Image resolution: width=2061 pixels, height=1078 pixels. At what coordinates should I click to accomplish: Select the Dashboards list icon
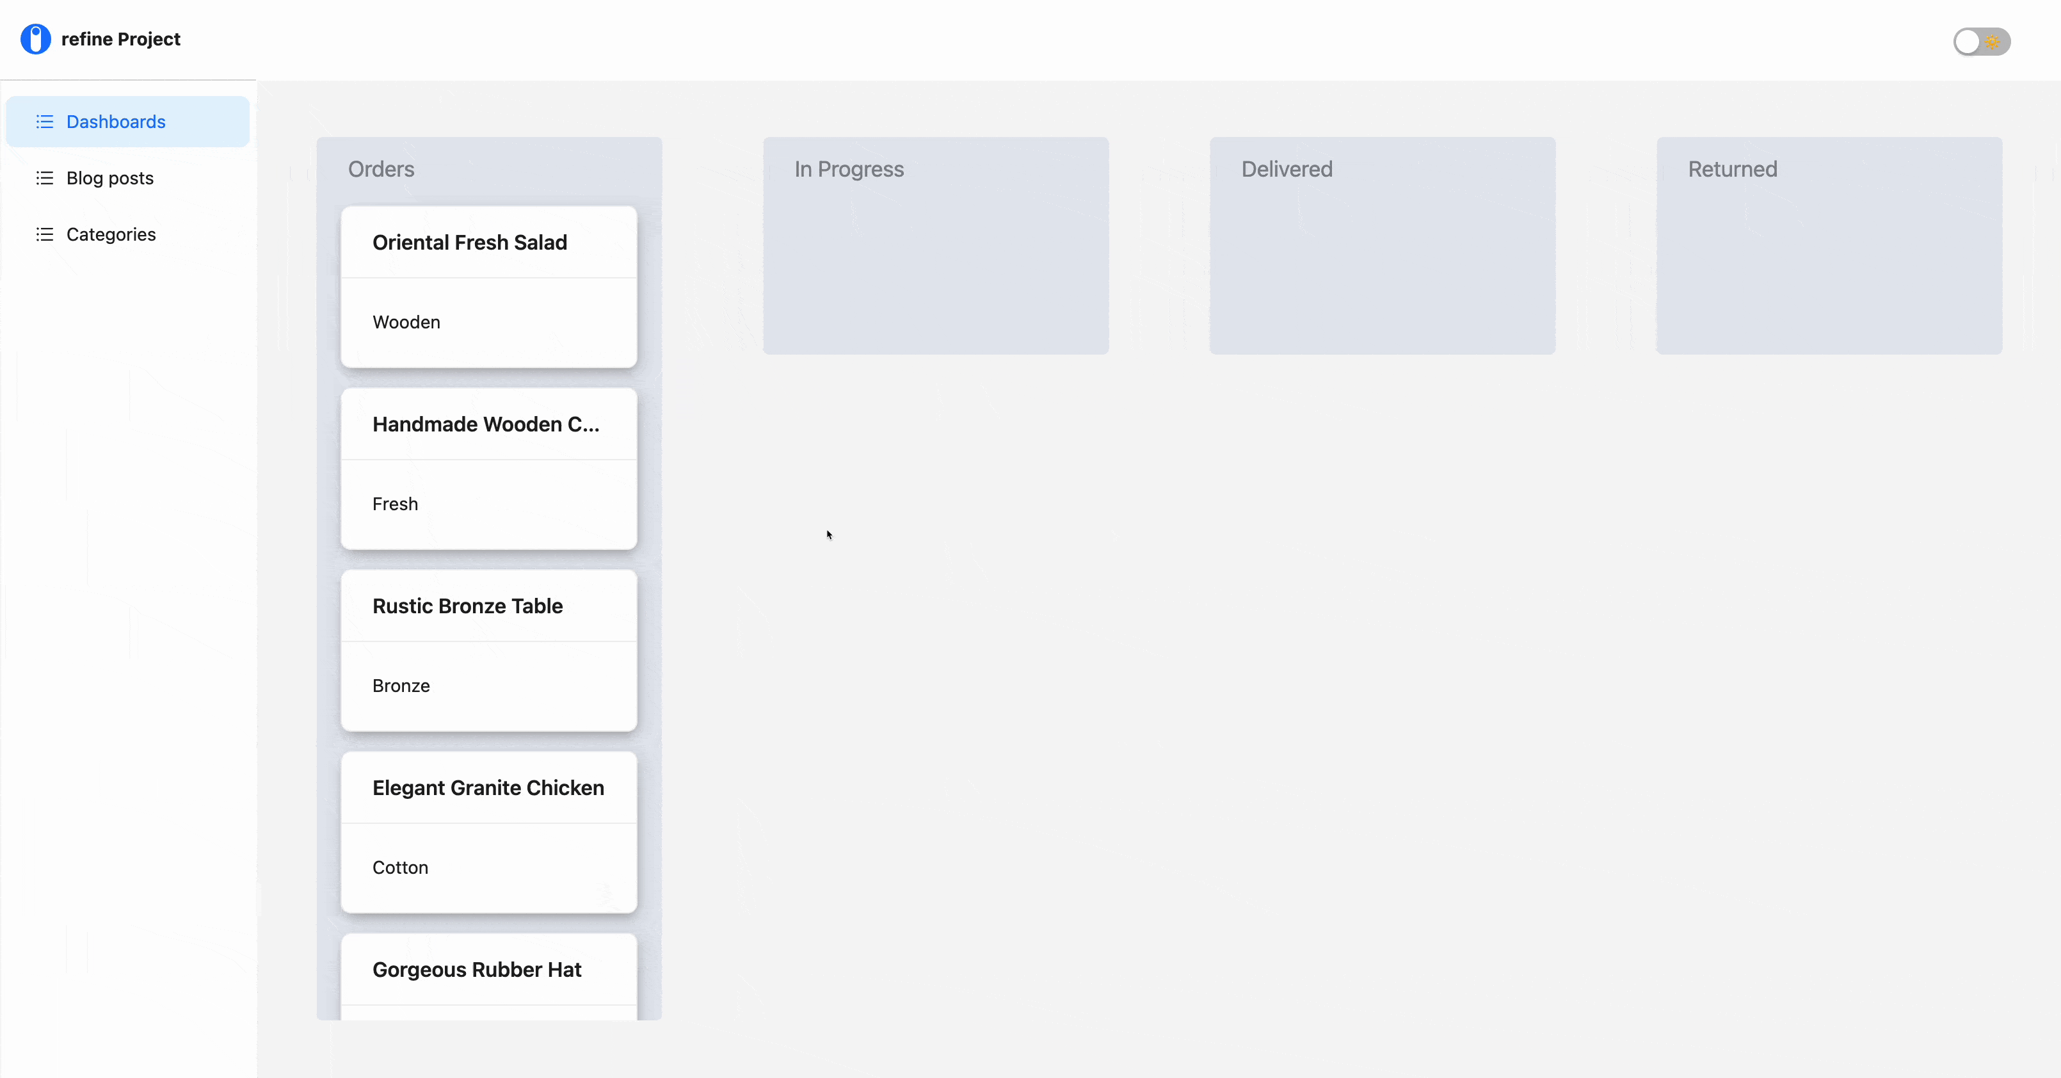coord(45,122)
